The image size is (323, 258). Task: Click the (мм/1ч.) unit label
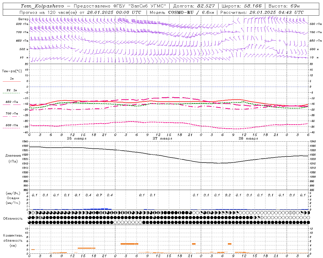coord(13,203)
